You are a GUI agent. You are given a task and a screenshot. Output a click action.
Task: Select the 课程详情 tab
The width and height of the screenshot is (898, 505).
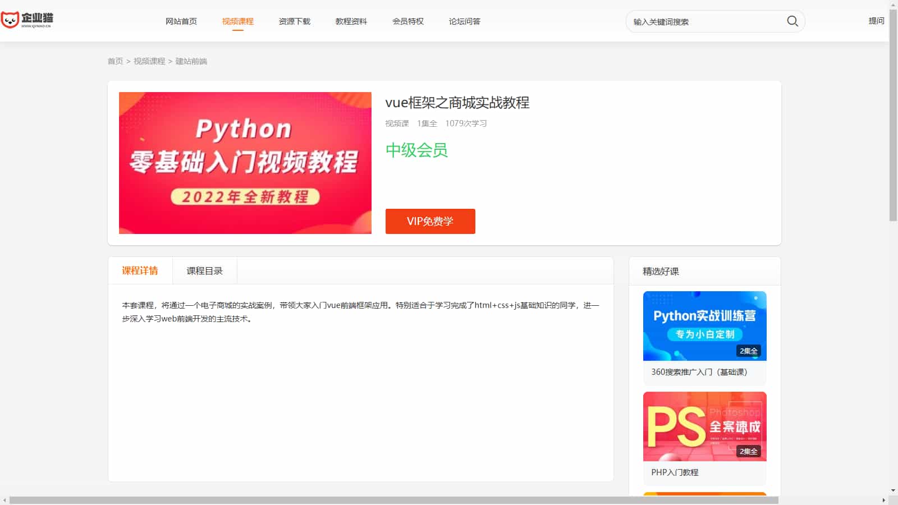(x=140, y=271)
